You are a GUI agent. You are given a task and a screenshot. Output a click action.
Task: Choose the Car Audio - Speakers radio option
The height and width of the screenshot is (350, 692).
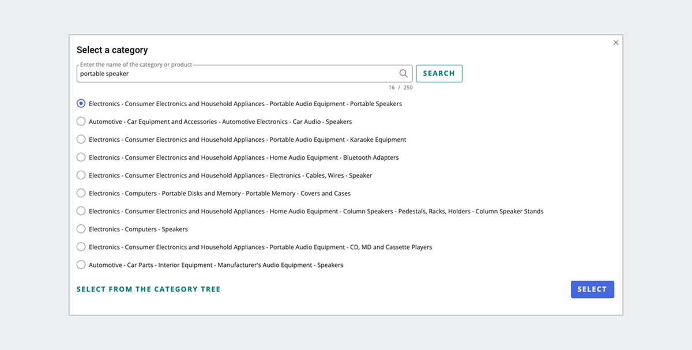point(81,122)
